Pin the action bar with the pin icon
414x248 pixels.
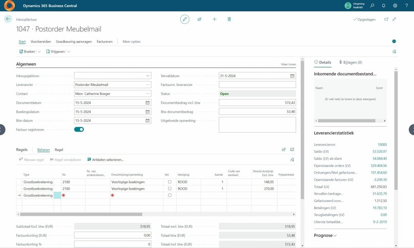(x=394, y=52)
